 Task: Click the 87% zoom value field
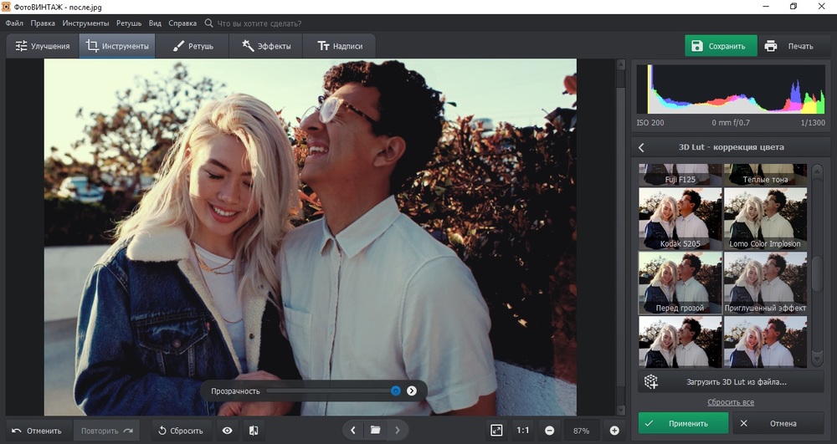coord(582,431)
